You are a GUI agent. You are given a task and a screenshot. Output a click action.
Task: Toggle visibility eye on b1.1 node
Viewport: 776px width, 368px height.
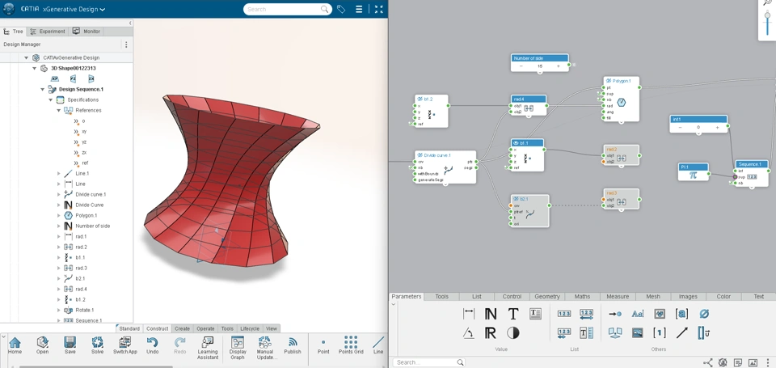coord(517,142)
